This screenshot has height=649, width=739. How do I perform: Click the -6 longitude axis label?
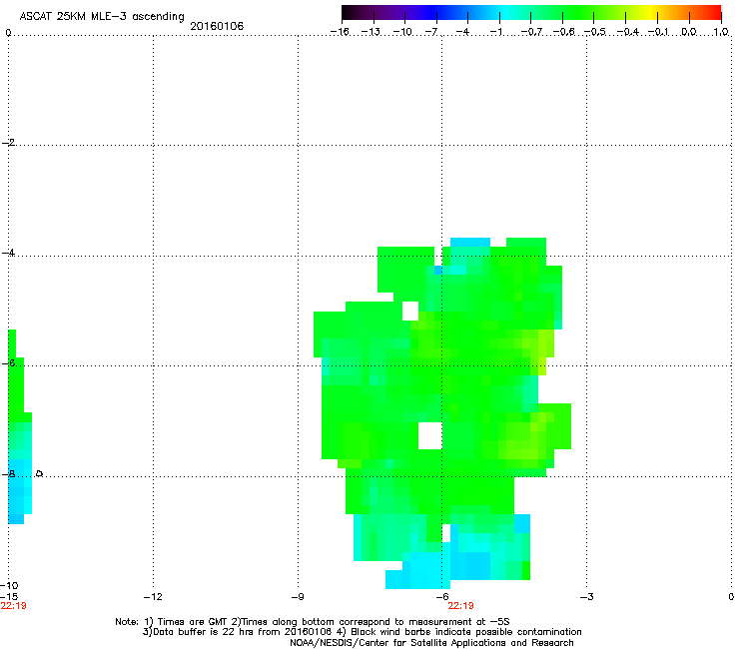coord(442,597)
